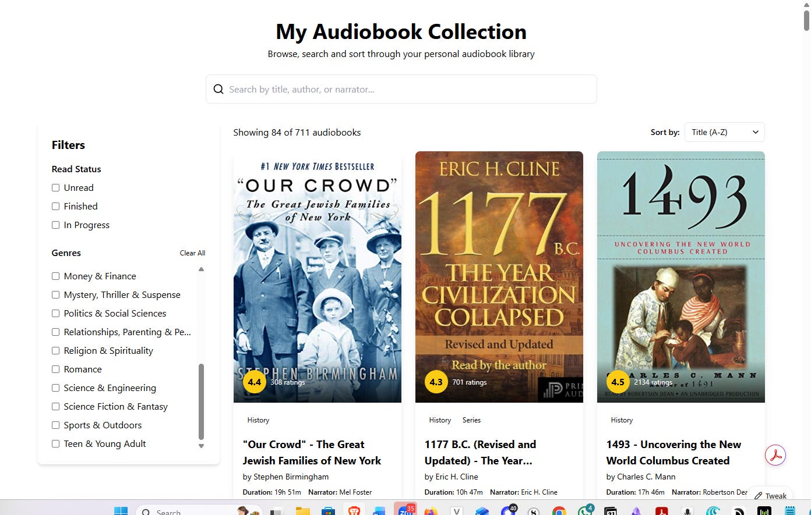The height and width of the screenshot is (515, 811).
Task: Click the Duration: 10h 47m text
Action: 453,492
